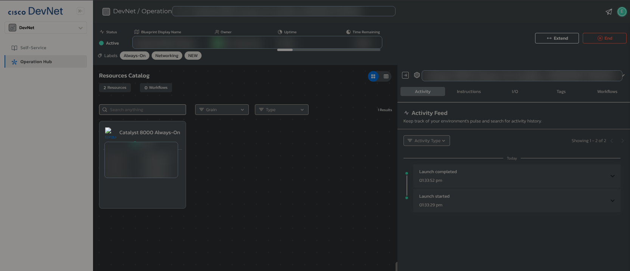Click the Showing 1 - 2 of 2 text
The width and height of the screenshot is (630, 271).
(x=589, y=141)
